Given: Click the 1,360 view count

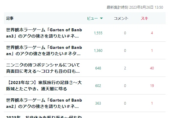Looking at the screenshot, I should pyautogui.click(x=98, y=51).
